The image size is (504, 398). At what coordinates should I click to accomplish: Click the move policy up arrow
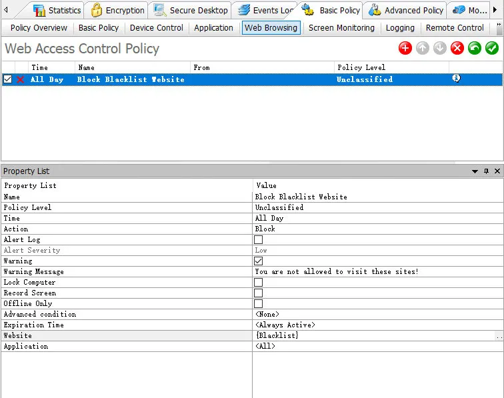coord(422,48)
